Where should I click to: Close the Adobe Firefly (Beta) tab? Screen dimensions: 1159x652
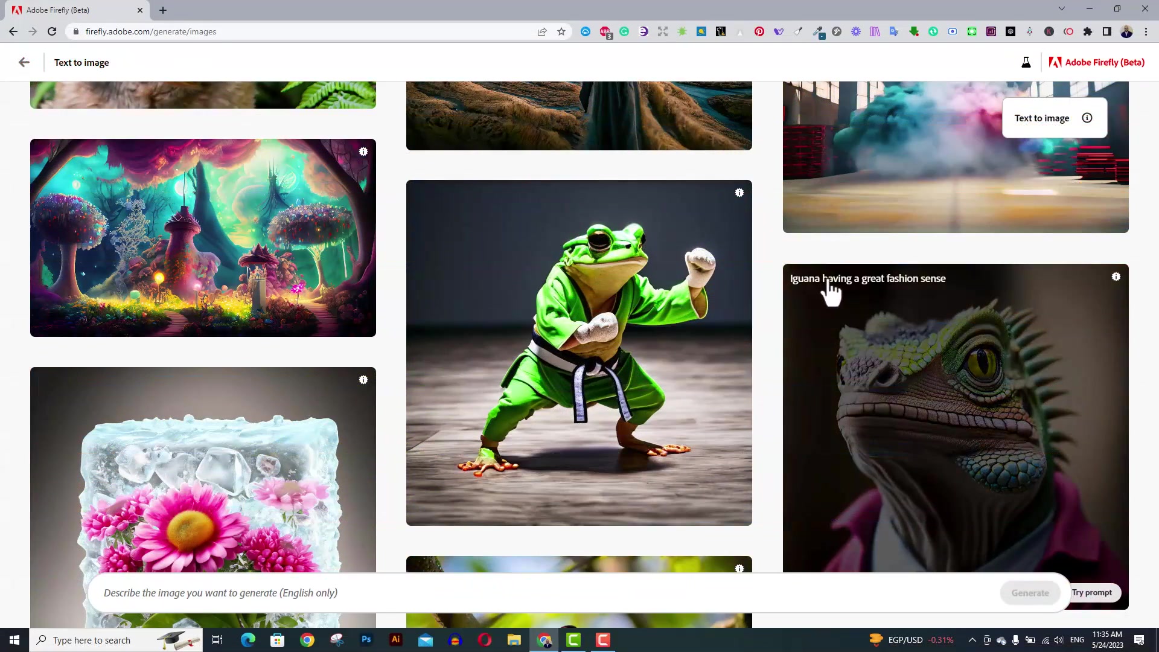[x=140, y=10]
